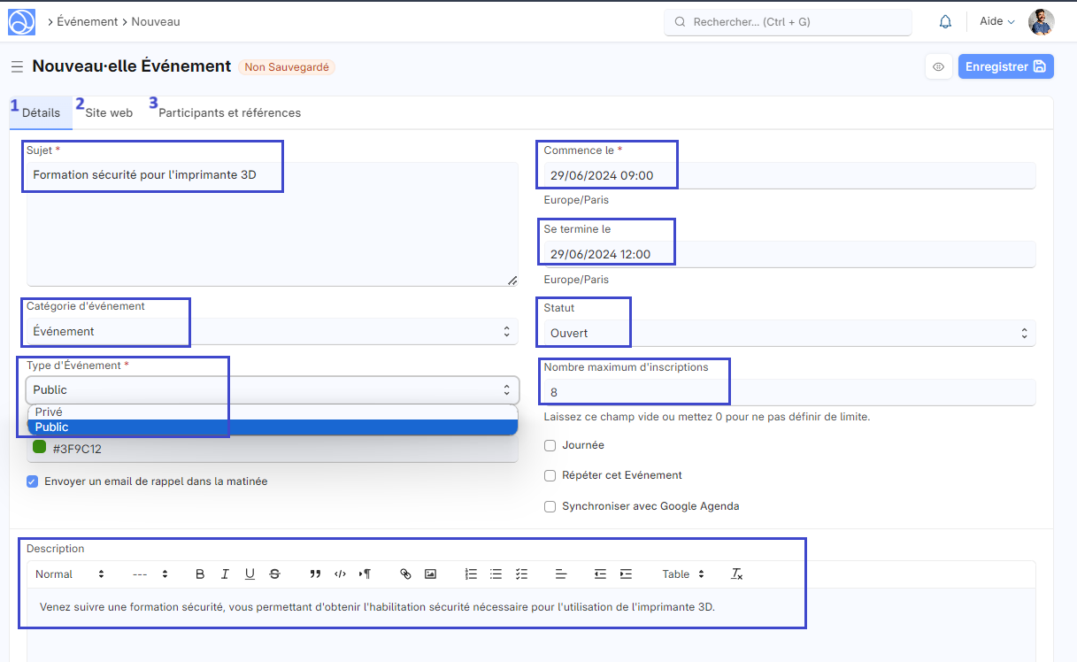Viewport: 1077px width, 662px height.
Task: Enable the Journée checkbox
Action: [x=550, y=445]
